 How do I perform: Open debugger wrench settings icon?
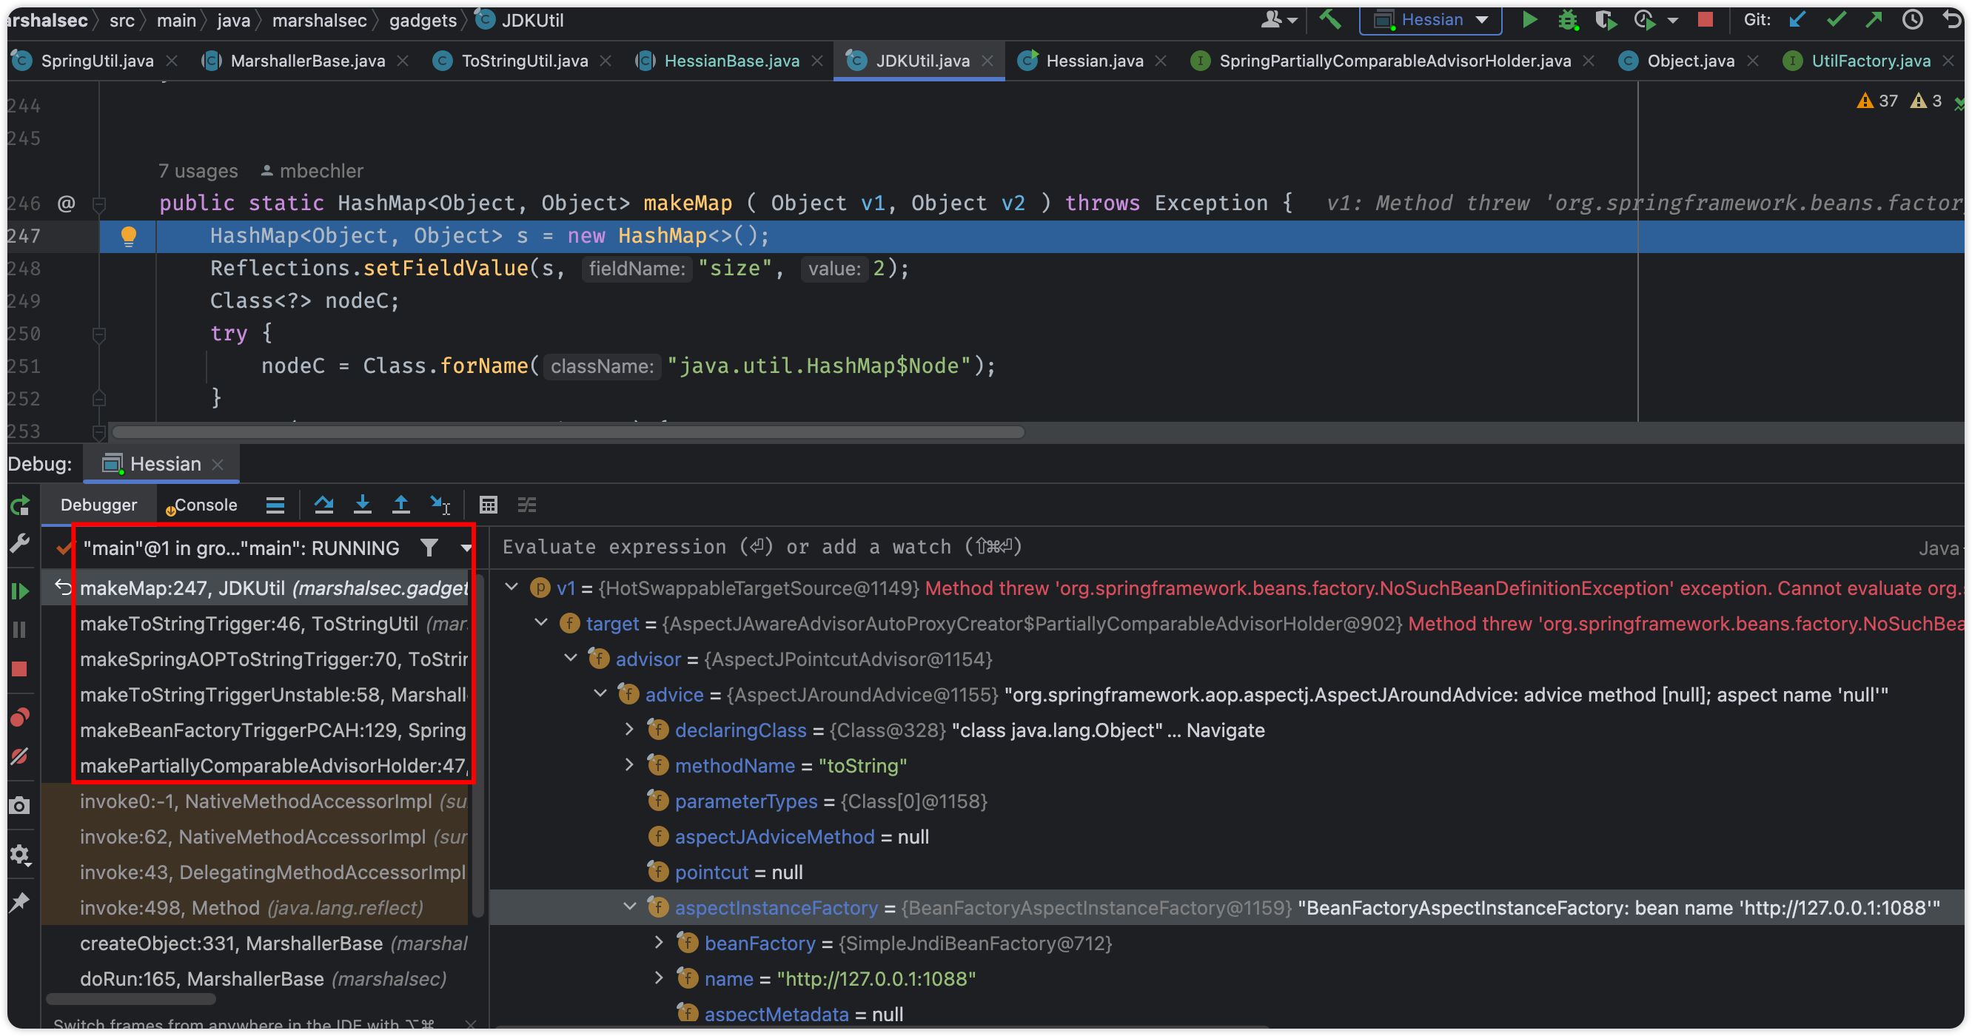(x=20, y=543)
